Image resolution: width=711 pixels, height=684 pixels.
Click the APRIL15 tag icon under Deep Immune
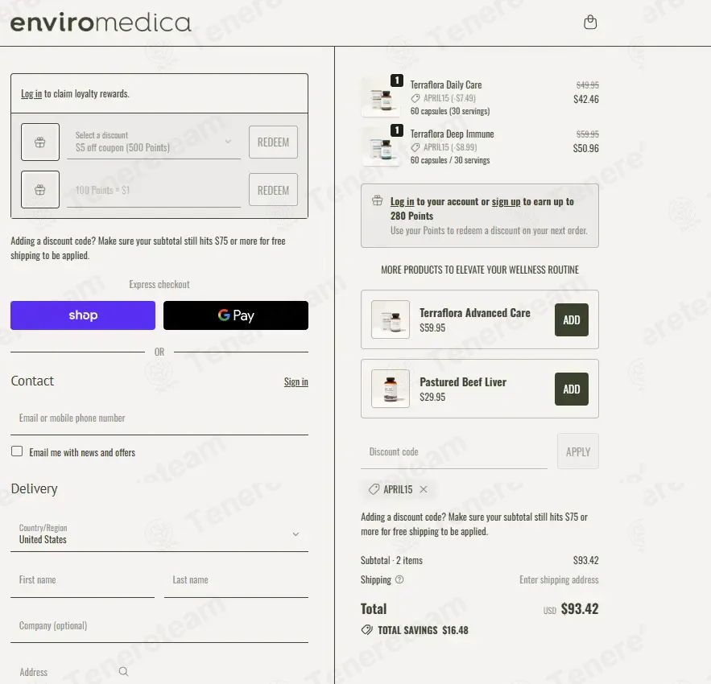click(x=415, y=147)
